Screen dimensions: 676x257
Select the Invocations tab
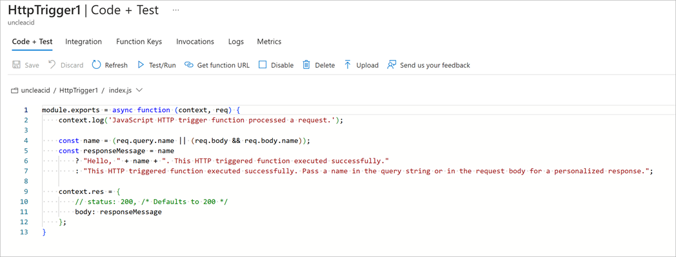[195, 42]
